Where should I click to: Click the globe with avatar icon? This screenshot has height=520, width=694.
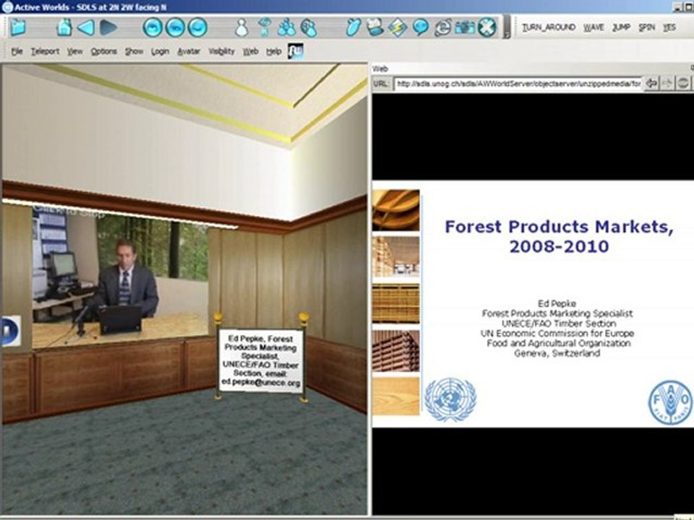(309, 27)
